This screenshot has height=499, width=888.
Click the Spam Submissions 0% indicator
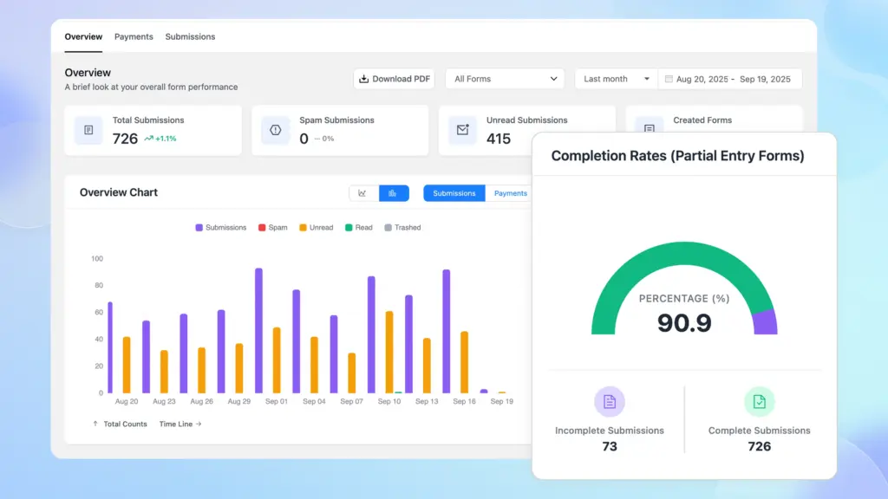pyautogui.click(x=324, y=139)
